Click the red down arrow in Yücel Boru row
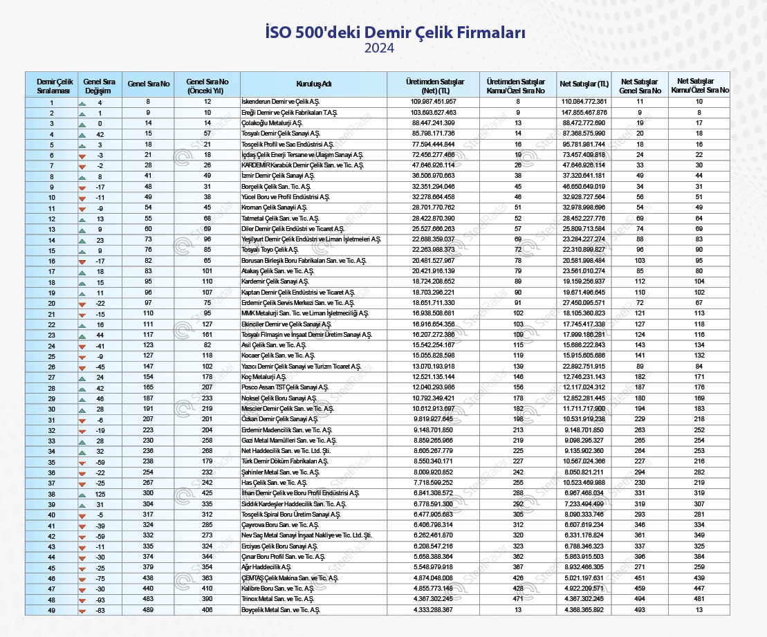The width and height of the screenshot is (767, 637). pyautogui.click(x=82, y=199)
